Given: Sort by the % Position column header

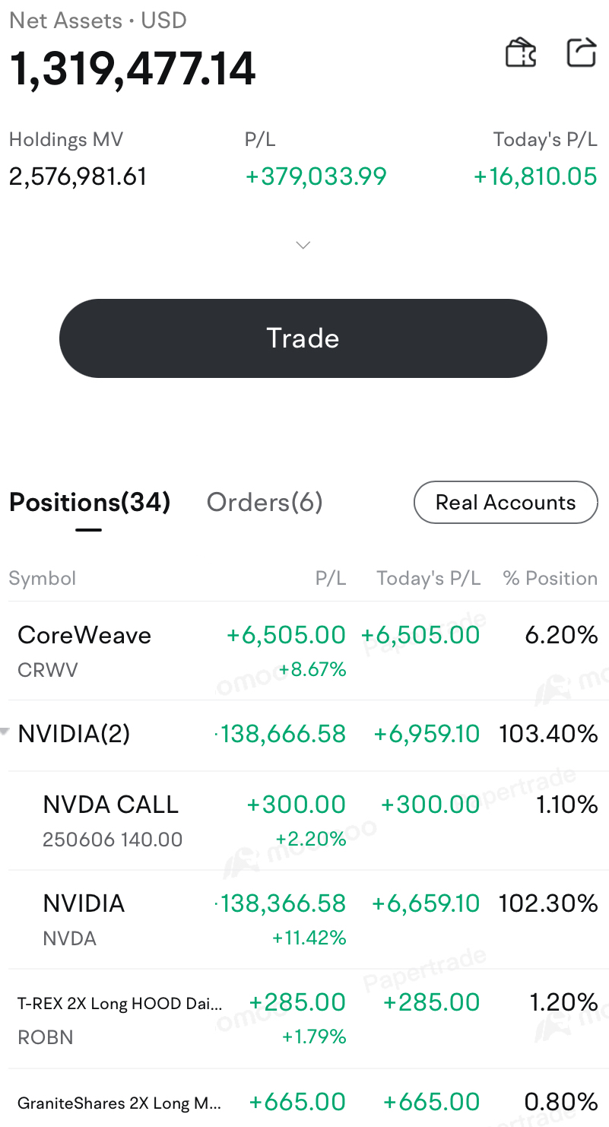Looking at the screenshot, I should (550, 579).
